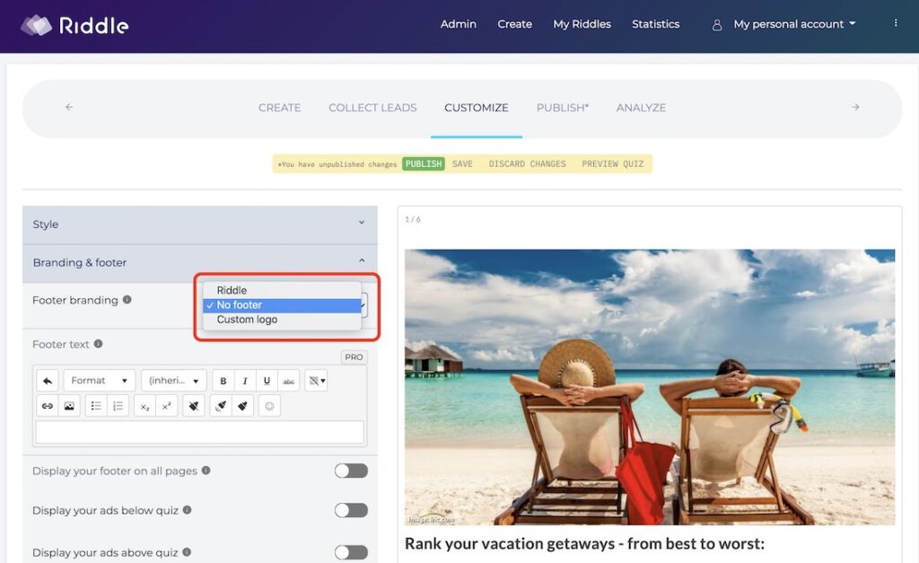Apply underline formatting in footer text

(267, 381)
